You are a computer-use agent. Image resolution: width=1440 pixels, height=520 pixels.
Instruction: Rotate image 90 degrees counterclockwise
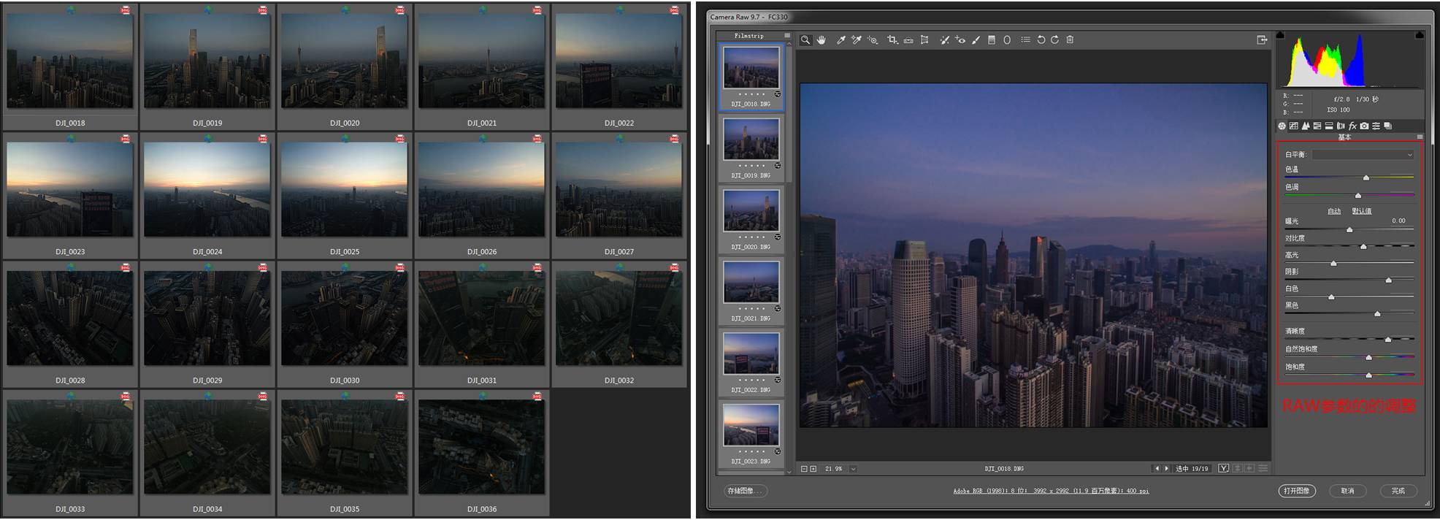coord(1041,40)
